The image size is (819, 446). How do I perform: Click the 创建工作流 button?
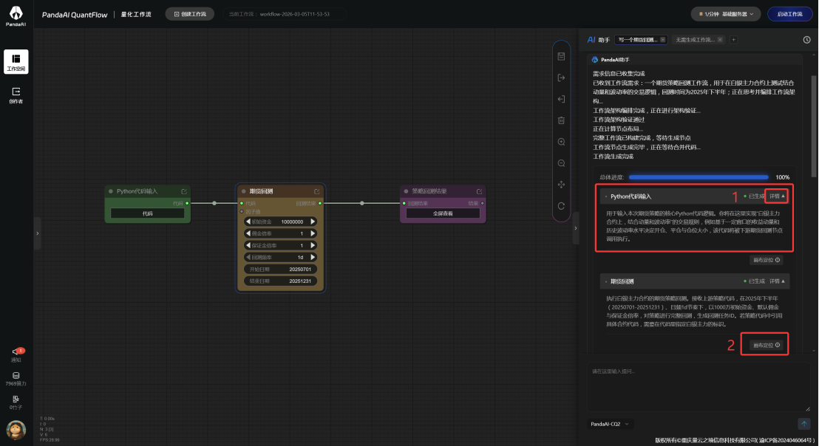pyautogui.click(x=190, y=14)
